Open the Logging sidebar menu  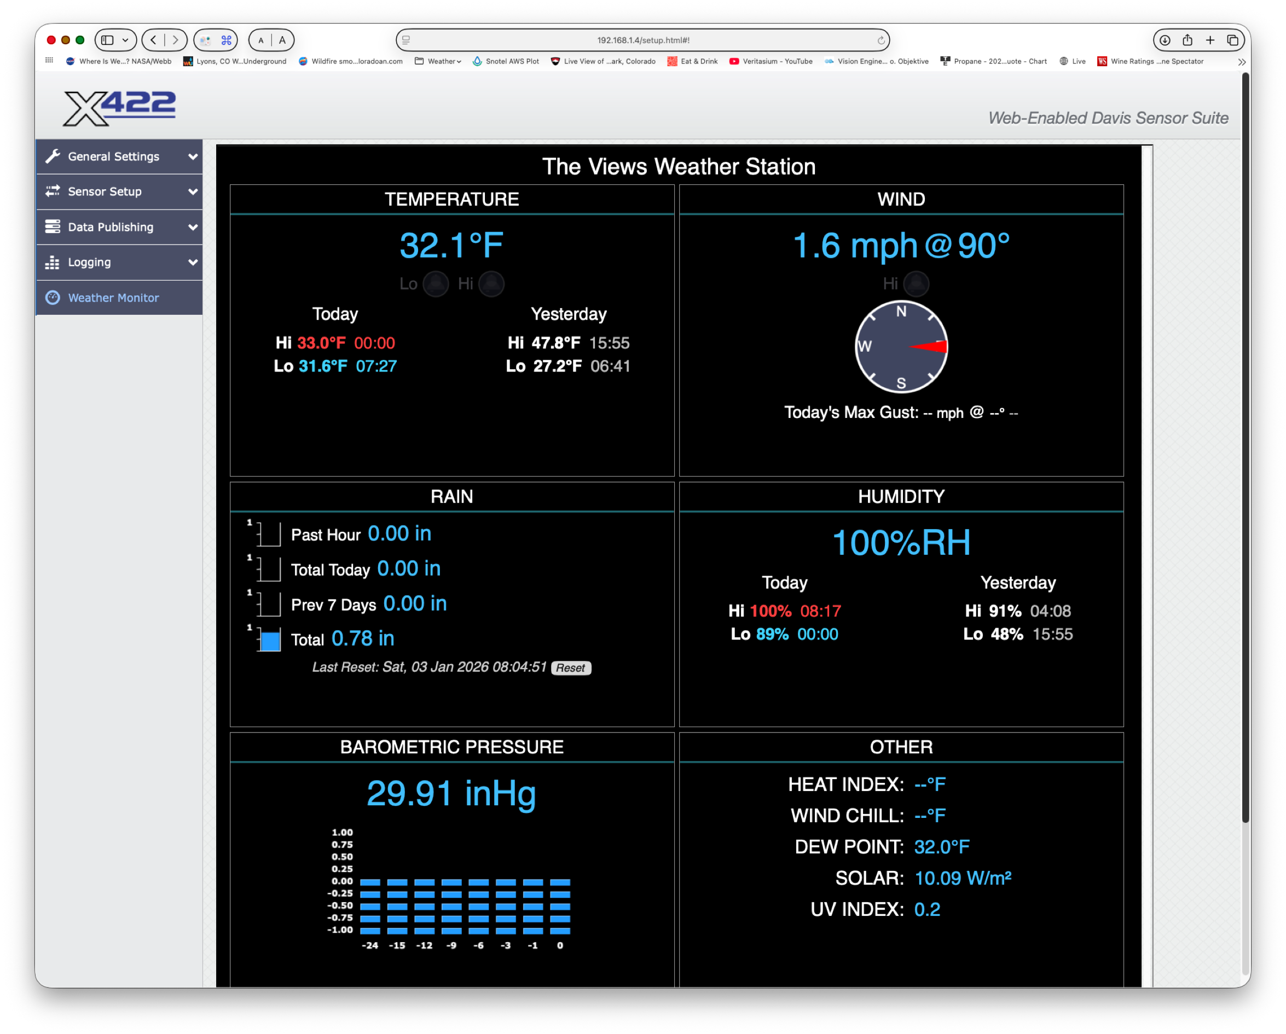click(89, 263)
